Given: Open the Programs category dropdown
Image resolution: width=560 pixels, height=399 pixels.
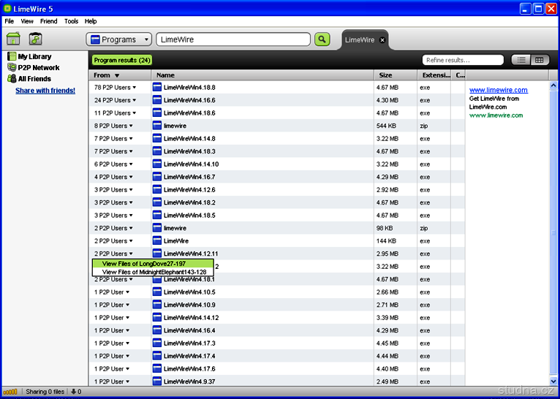Looking at the screenshot, I should pos(119,39).
